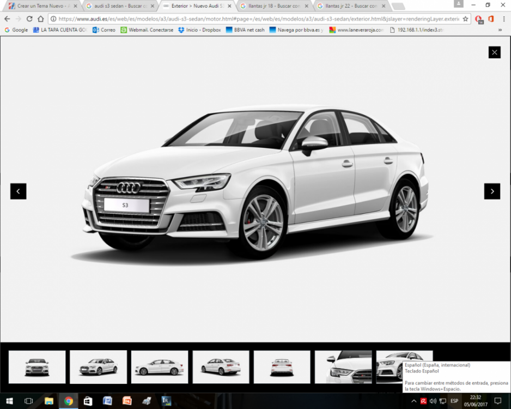Open the BBVA net cash bookmark
511x409 pixels.
pos(245,30)
